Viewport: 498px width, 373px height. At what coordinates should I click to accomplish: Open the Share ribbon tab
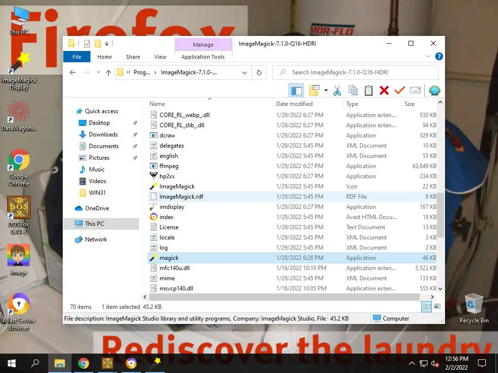pos(133,57)
